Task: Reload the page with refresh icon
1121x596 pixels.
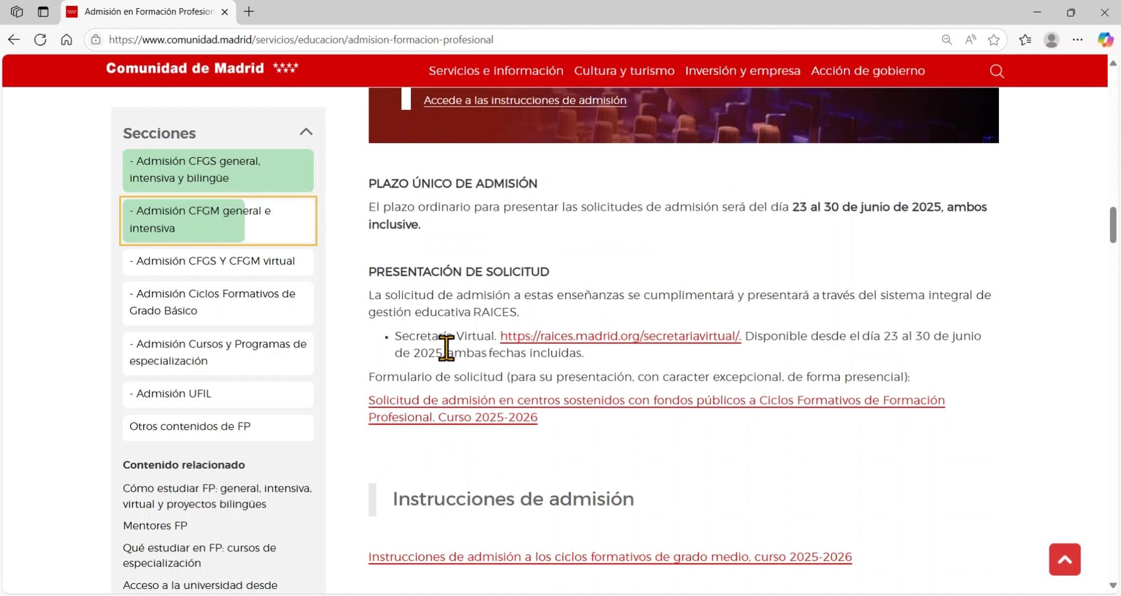Action: [40, 40]
